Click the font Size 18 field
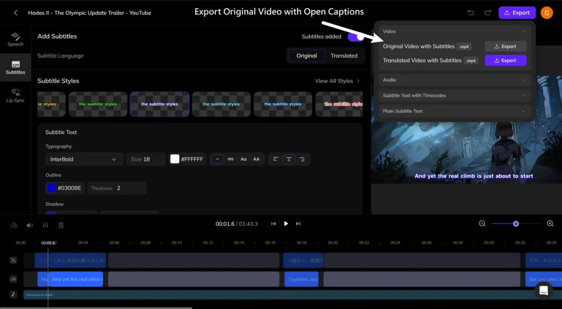Viewport: 562px width, 309px height. (146, 159)
